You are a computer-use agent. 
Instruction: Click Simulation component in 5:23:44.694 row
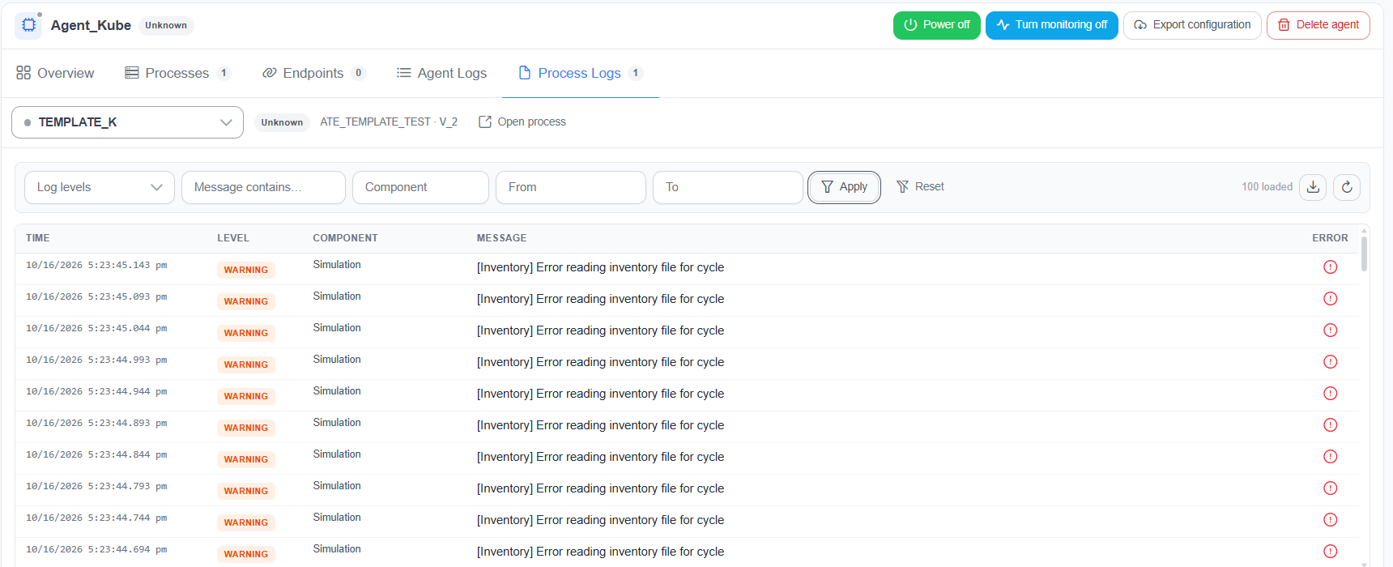337,549
